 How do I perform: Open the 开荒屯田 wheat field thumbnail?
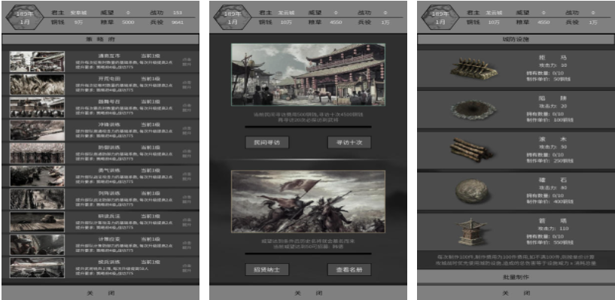pyautogui.click(x=37, y=85)
